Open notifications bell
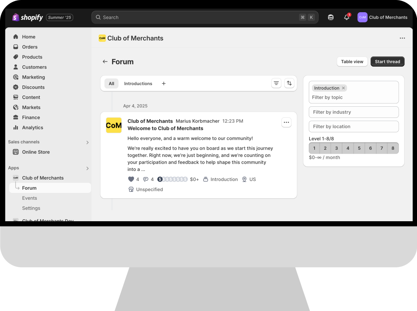The height and width of the screenshot is (311, 417). (x=347, y=17)
